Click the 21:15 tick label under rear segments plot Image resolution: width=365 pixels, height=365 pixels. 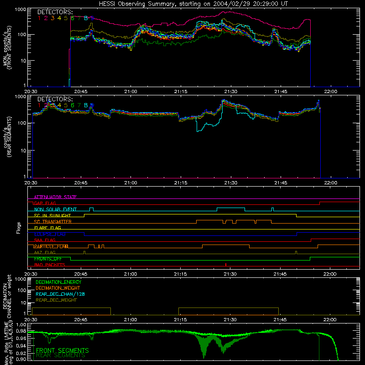click(181, 183)
